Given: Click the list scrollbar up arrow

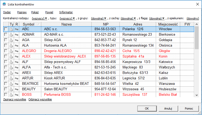Looking at the screenshot, I should click(197, 24).
